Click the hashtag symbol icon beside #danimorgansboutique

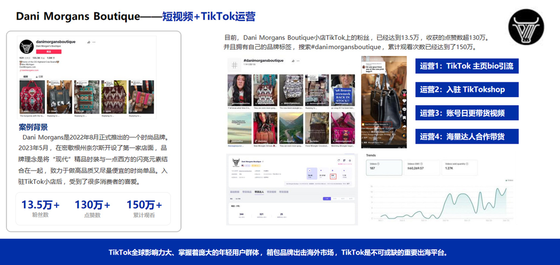(x=234, y=65)
